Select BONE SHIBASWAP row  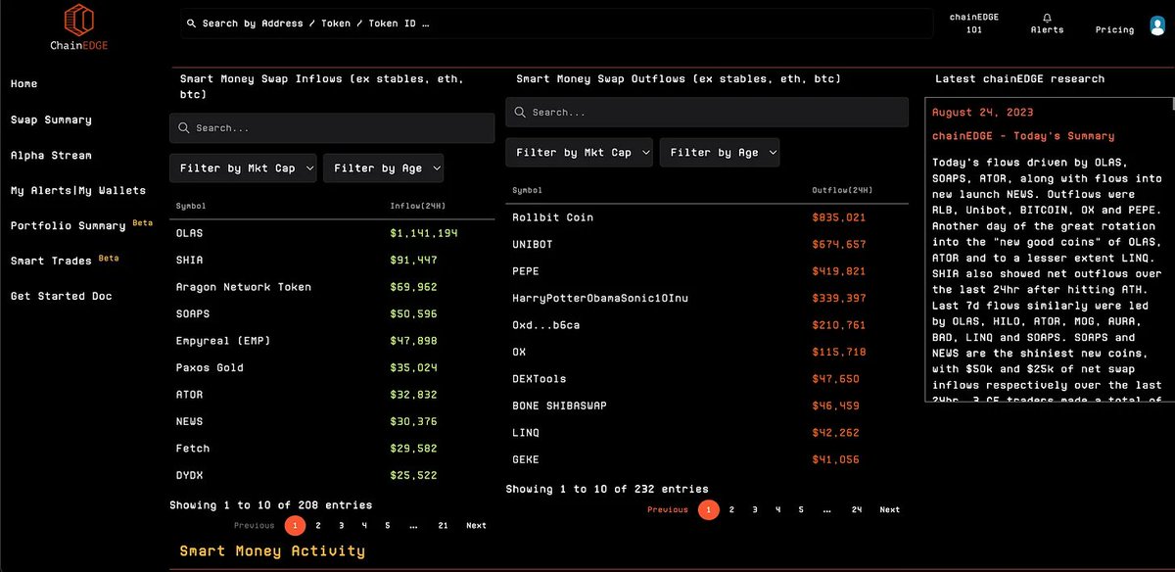706,405
